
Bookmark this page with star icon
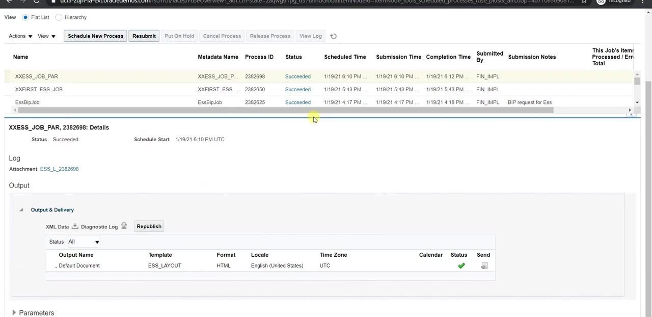pyautogui.click(x=584, y=2)
